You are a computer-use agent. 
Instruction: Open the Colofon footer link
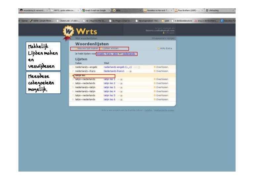(148, 110)
